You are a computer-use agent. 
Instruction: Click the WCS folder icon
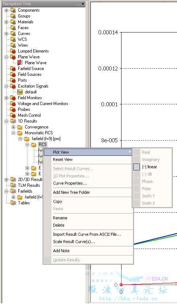(x=13, y=39)
